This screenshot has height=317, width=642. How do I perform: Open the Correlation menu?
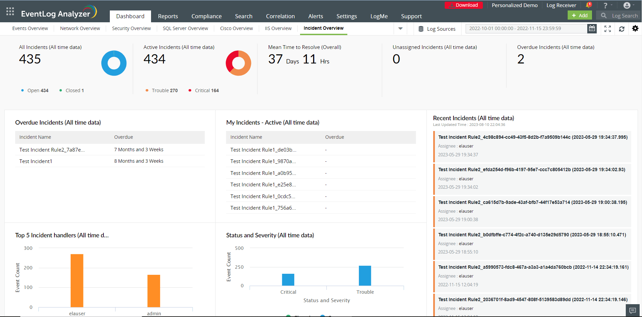point(280,16)
